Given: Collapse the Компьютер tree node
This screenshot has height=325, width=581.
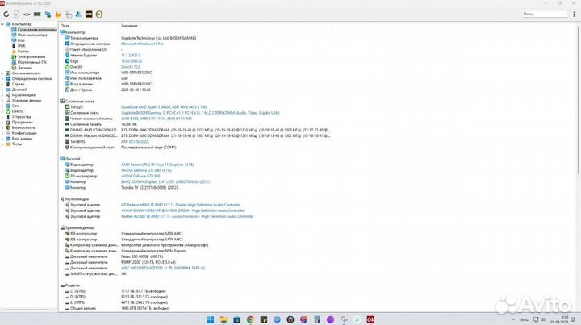Looking at the screenshot, I should [x=2, y=25].
